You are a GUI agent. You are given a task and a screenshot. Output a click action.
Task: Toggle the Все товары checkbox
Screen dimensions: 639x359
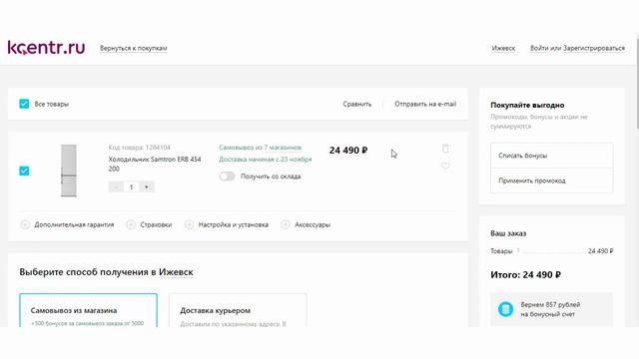coord(24,104)
